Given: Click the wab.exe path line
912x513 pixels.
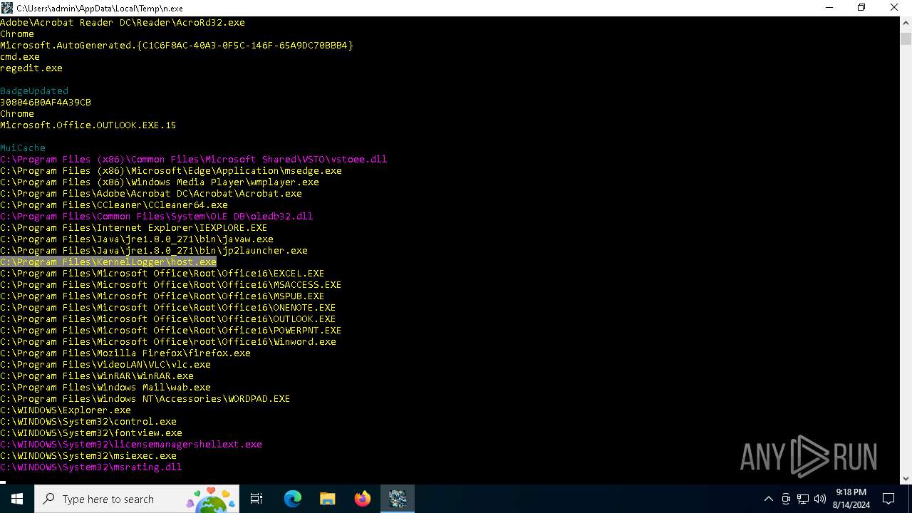Looking at the screenshot, I should 105,388.
